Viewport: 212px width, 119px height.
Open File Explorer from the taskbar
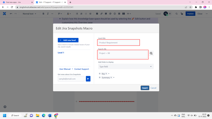click(37, 115)
